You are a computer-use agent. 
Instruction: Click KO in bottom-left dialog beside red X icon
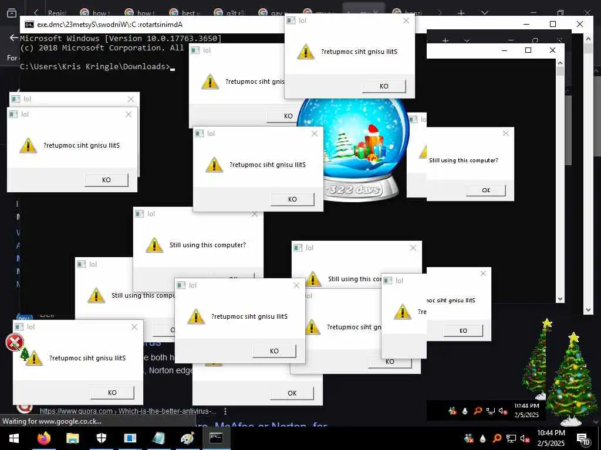(x=112, y=392)
